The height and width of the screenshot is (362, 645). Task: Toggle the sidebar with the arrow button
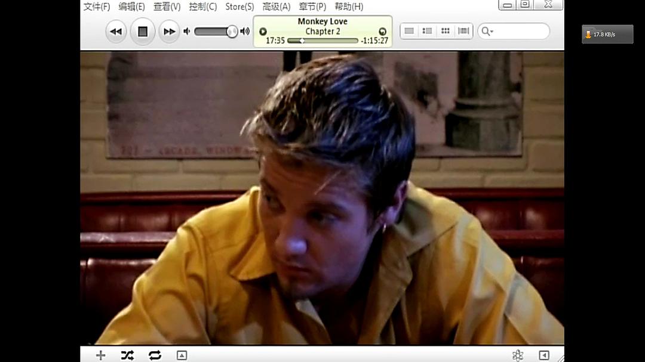[x=543, y=355]
